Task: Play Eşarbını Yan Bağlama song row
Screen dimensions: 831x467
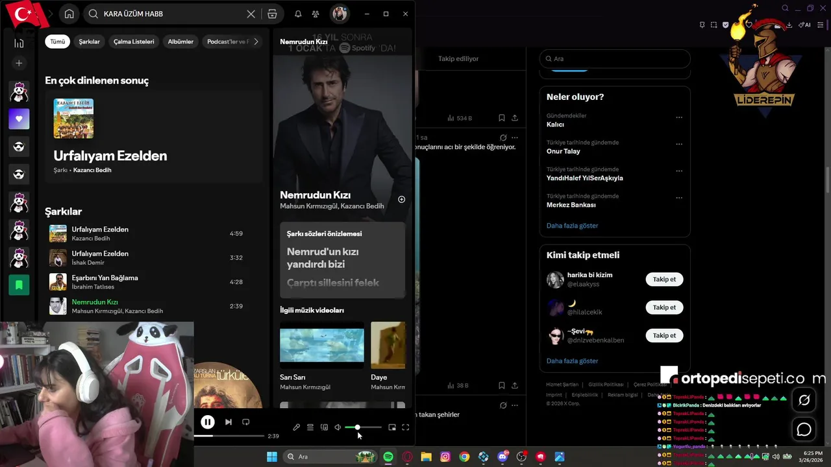Action: pyautogui.click(x=154, y=282)
